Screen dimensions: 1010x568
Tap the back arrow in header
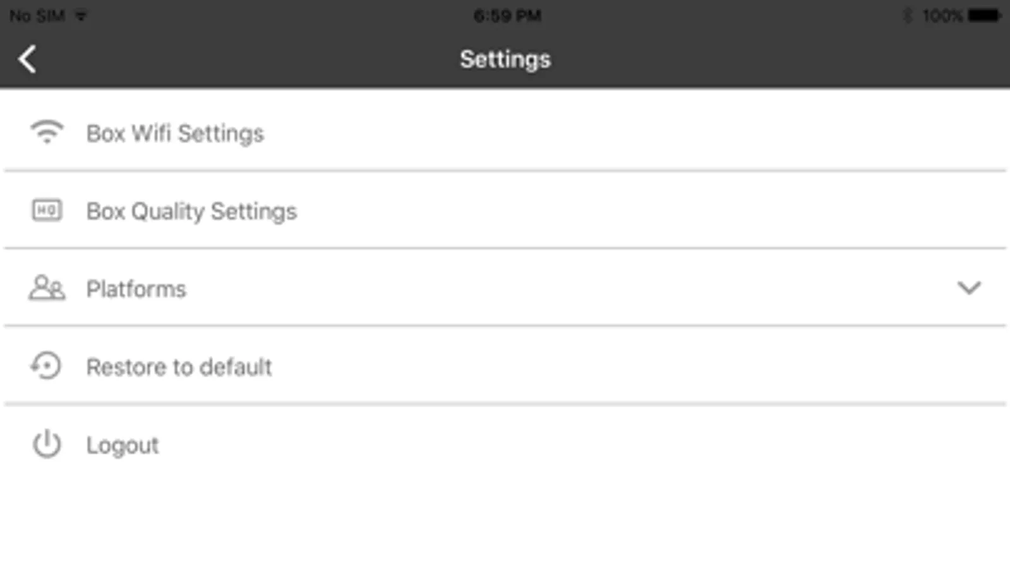[x=27, y=60]
